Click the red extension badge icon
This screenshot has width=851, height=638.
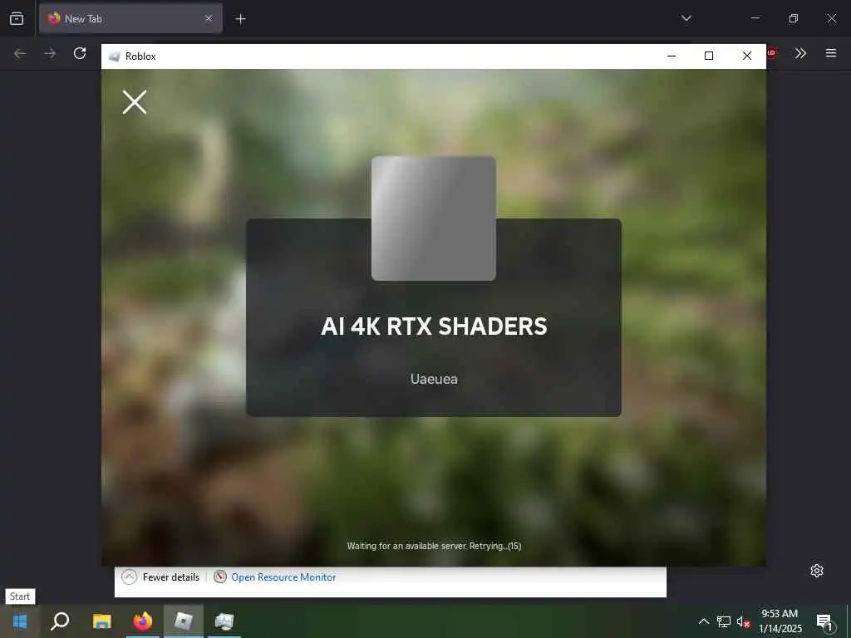772,52
